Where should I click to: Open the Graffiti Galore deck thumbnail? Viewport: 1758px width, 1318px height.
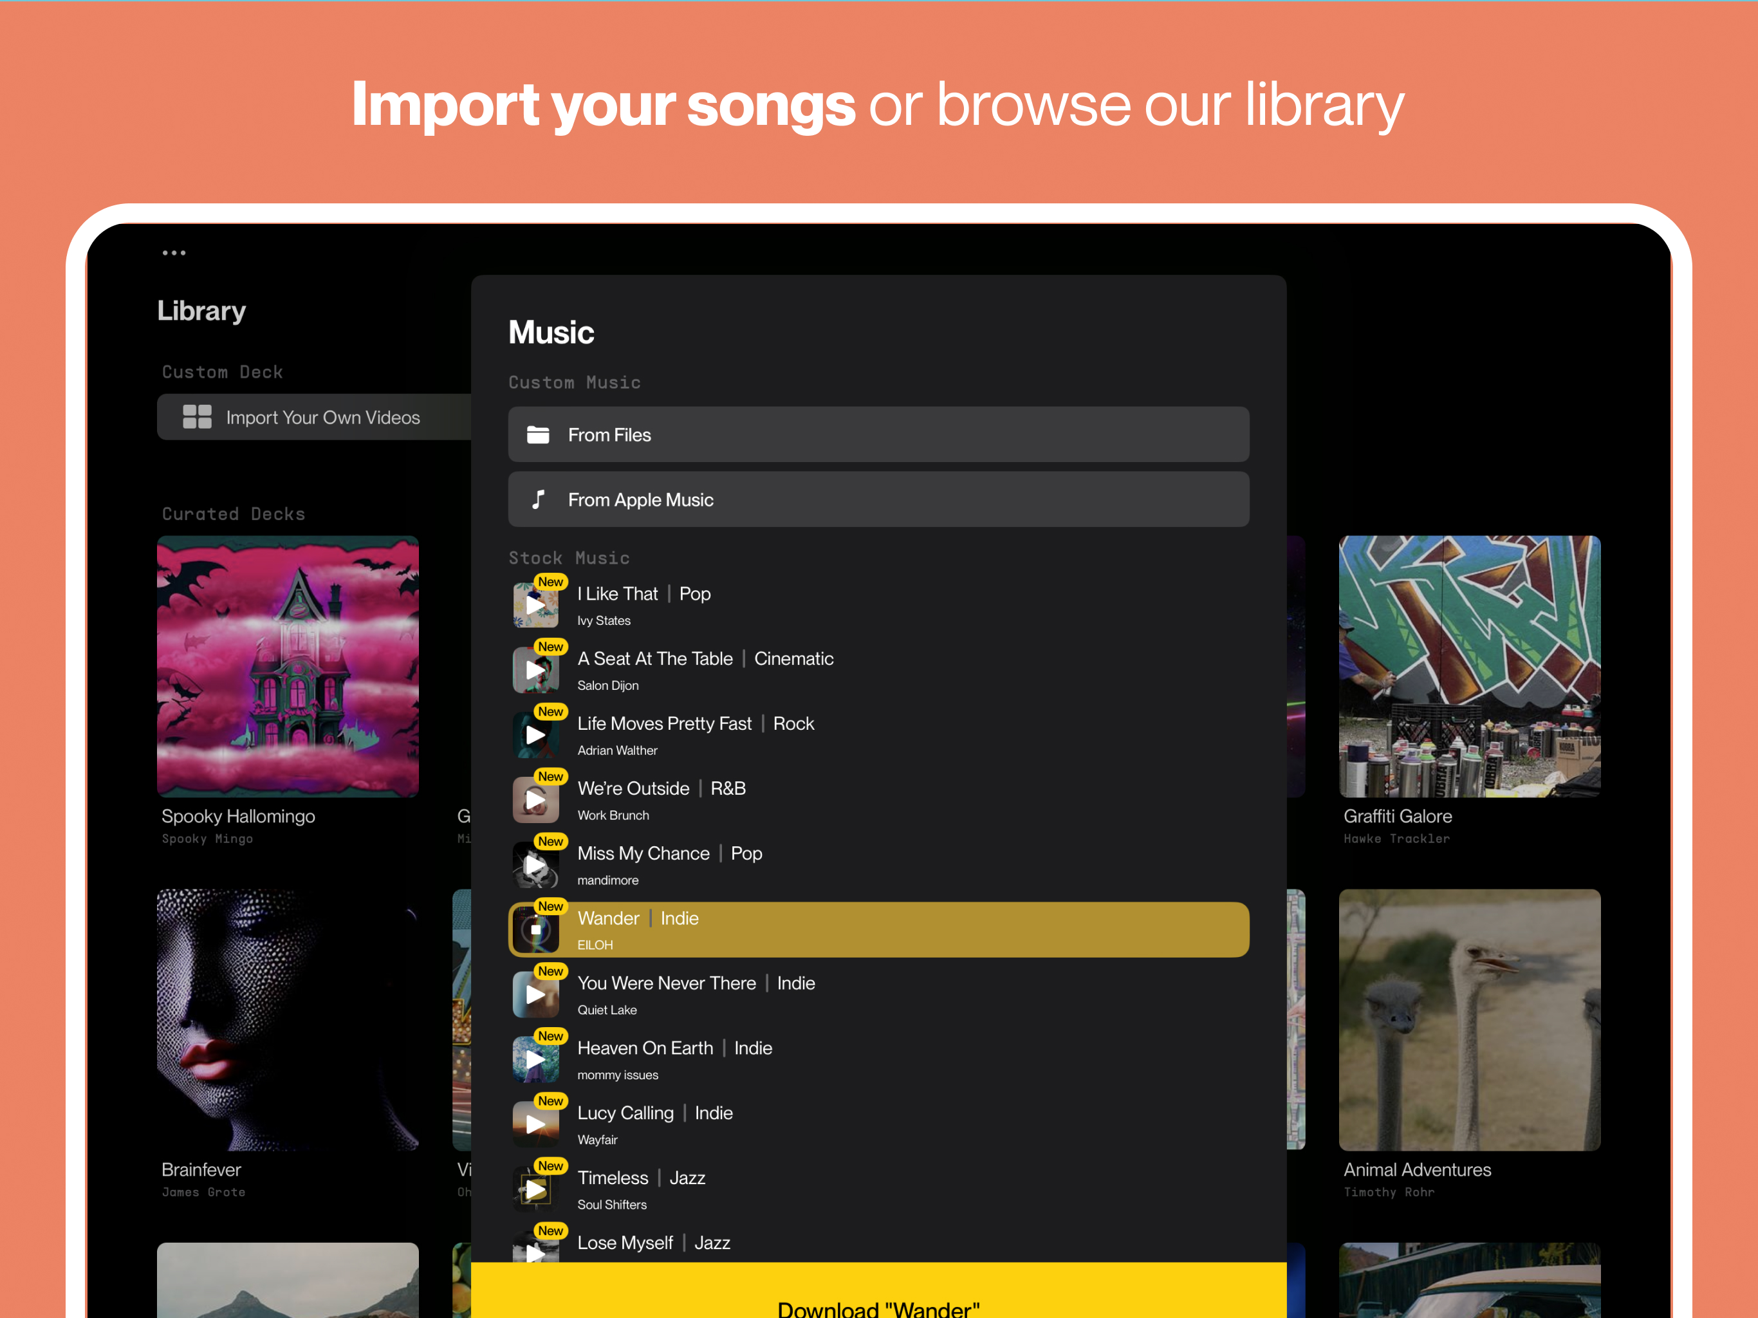[x=1470, y=666]
